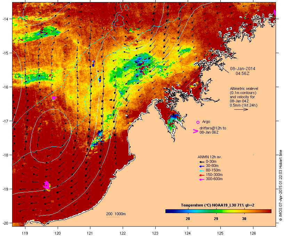Click the latitude axis label -15
Screen dimensions: 285x236
click(x=5, y=53)
